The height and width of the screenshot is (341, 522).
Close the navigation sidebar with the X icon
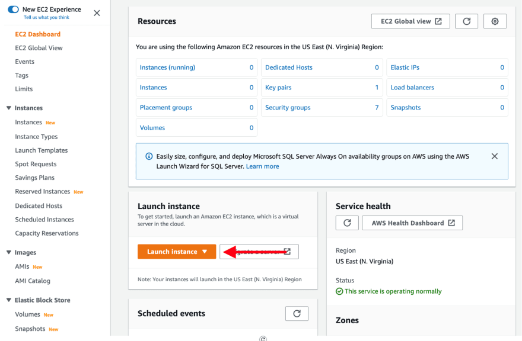(x=97, y=12)
